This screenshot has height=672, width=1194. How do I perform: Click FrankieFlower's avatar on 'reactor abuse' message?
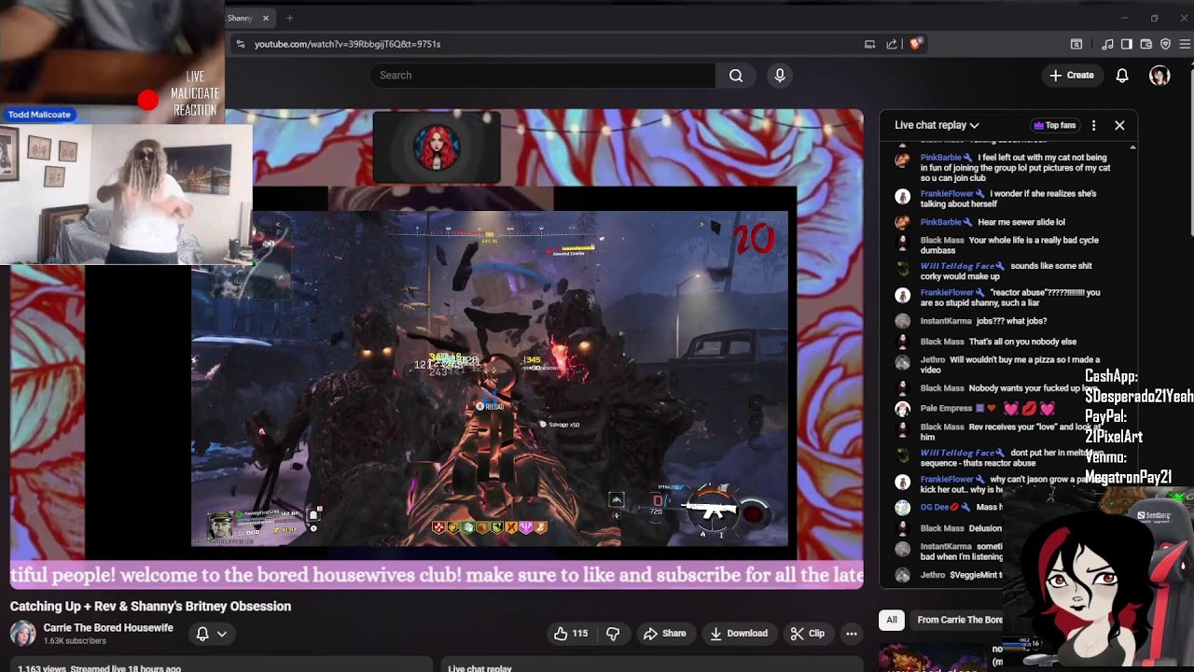click(902, 294)
